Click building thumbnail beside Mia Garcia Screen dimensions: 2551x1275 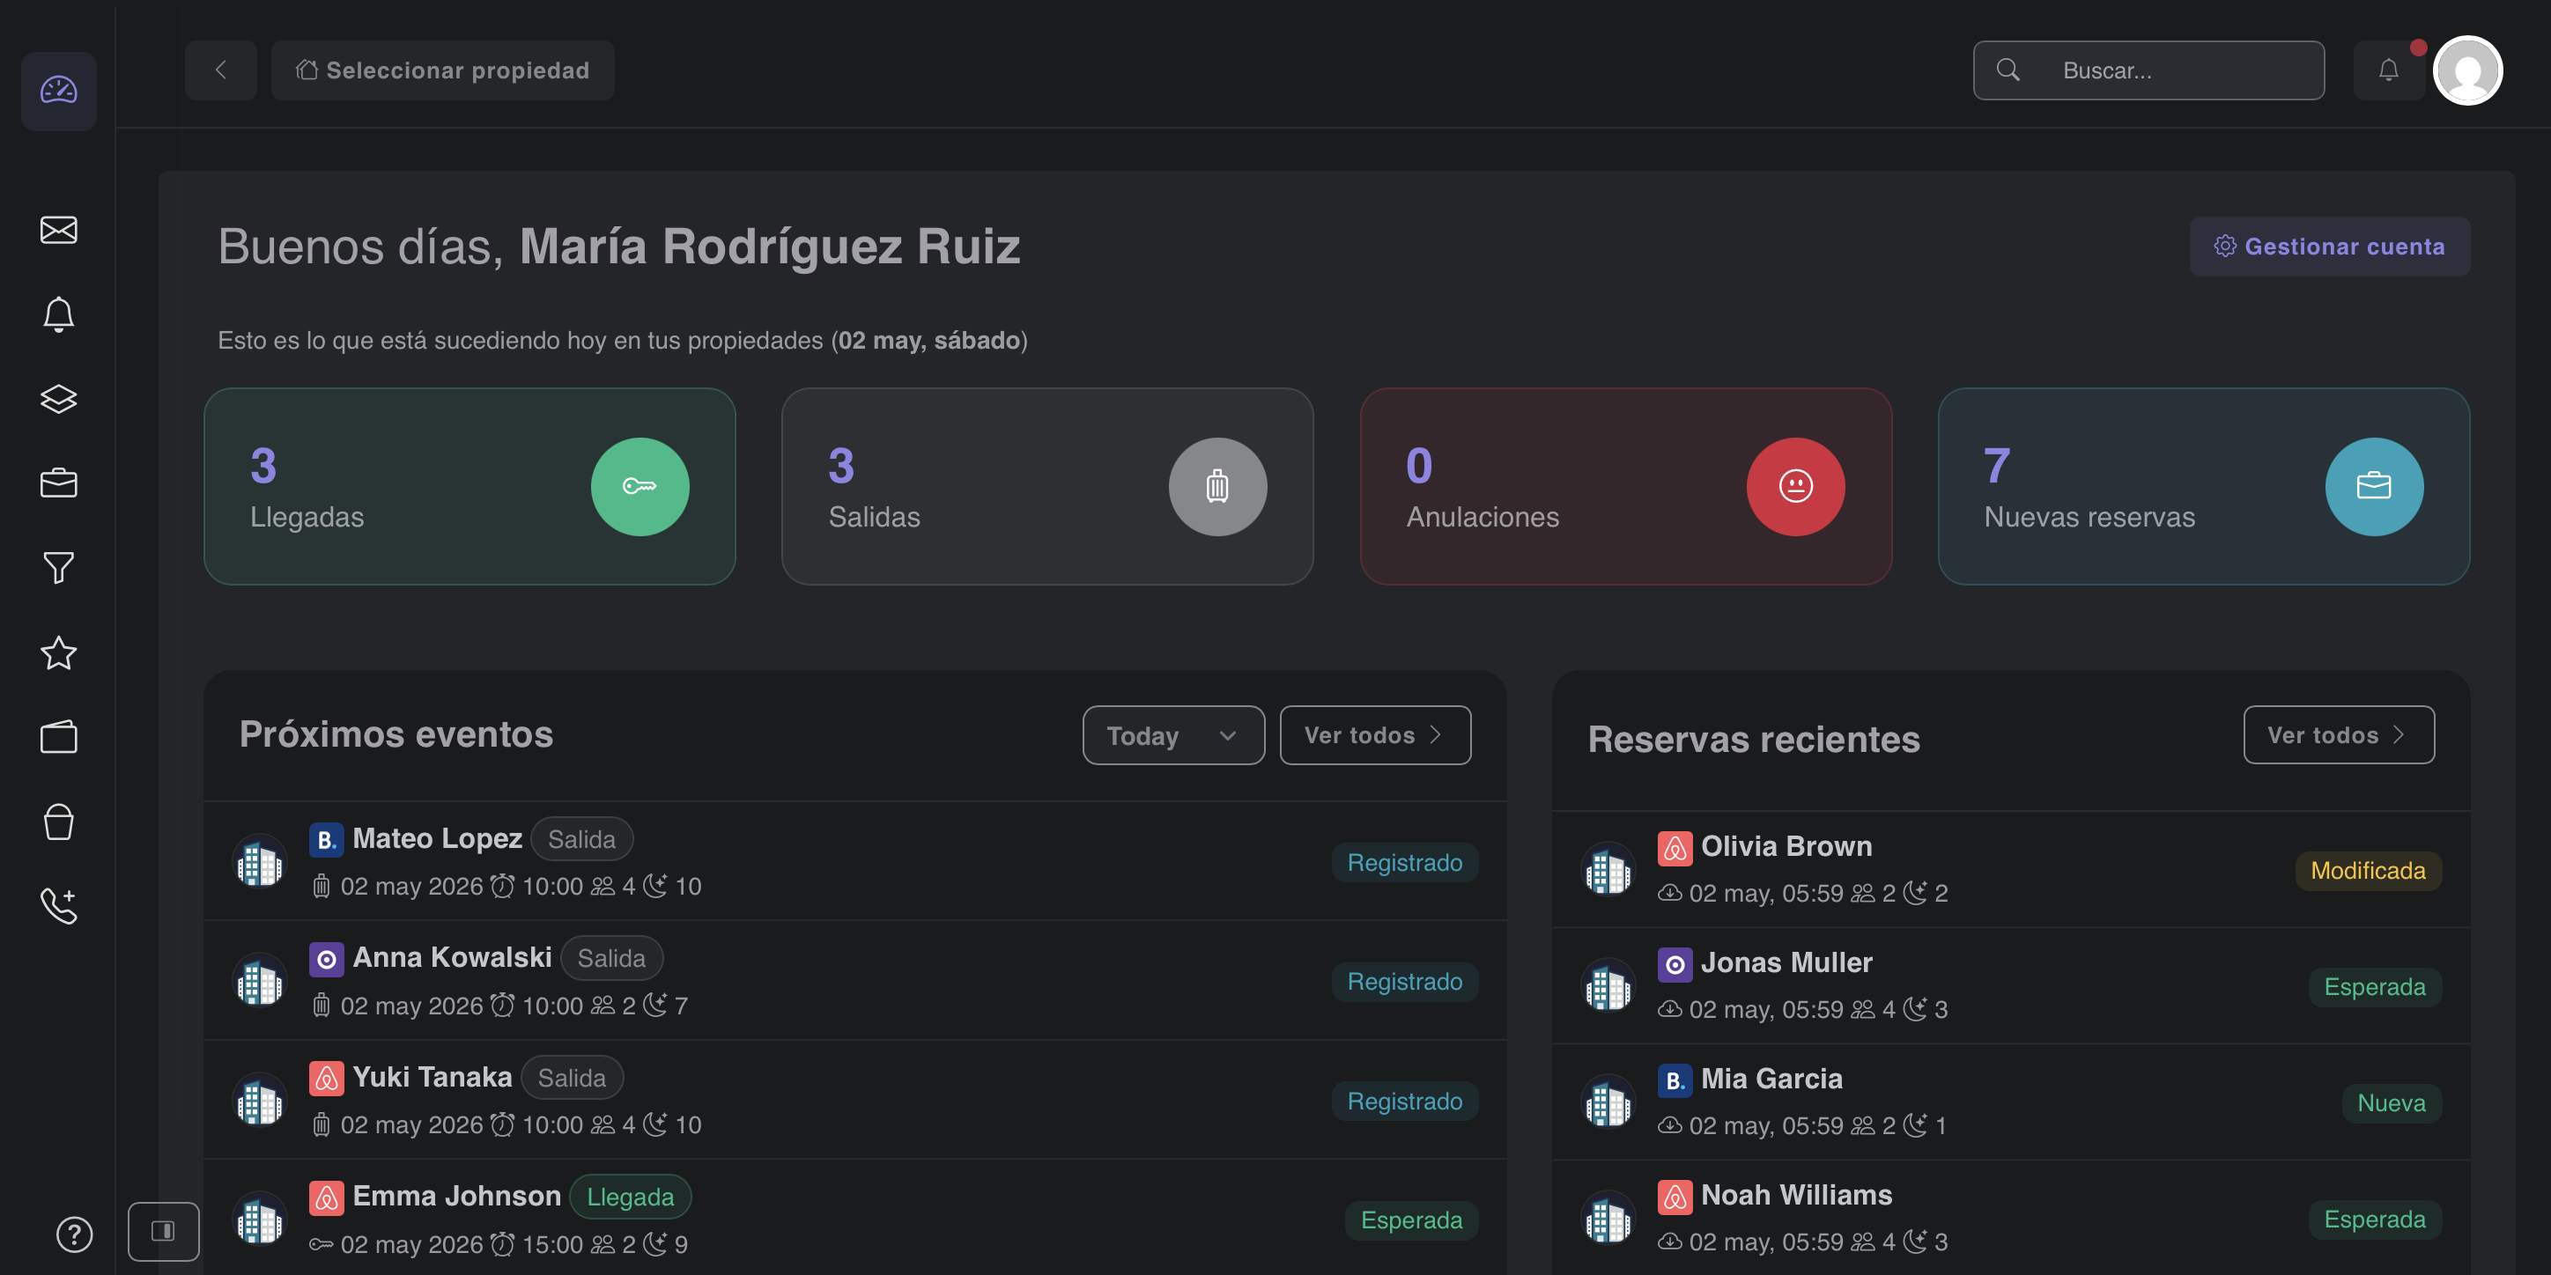pos(1608,1102)
